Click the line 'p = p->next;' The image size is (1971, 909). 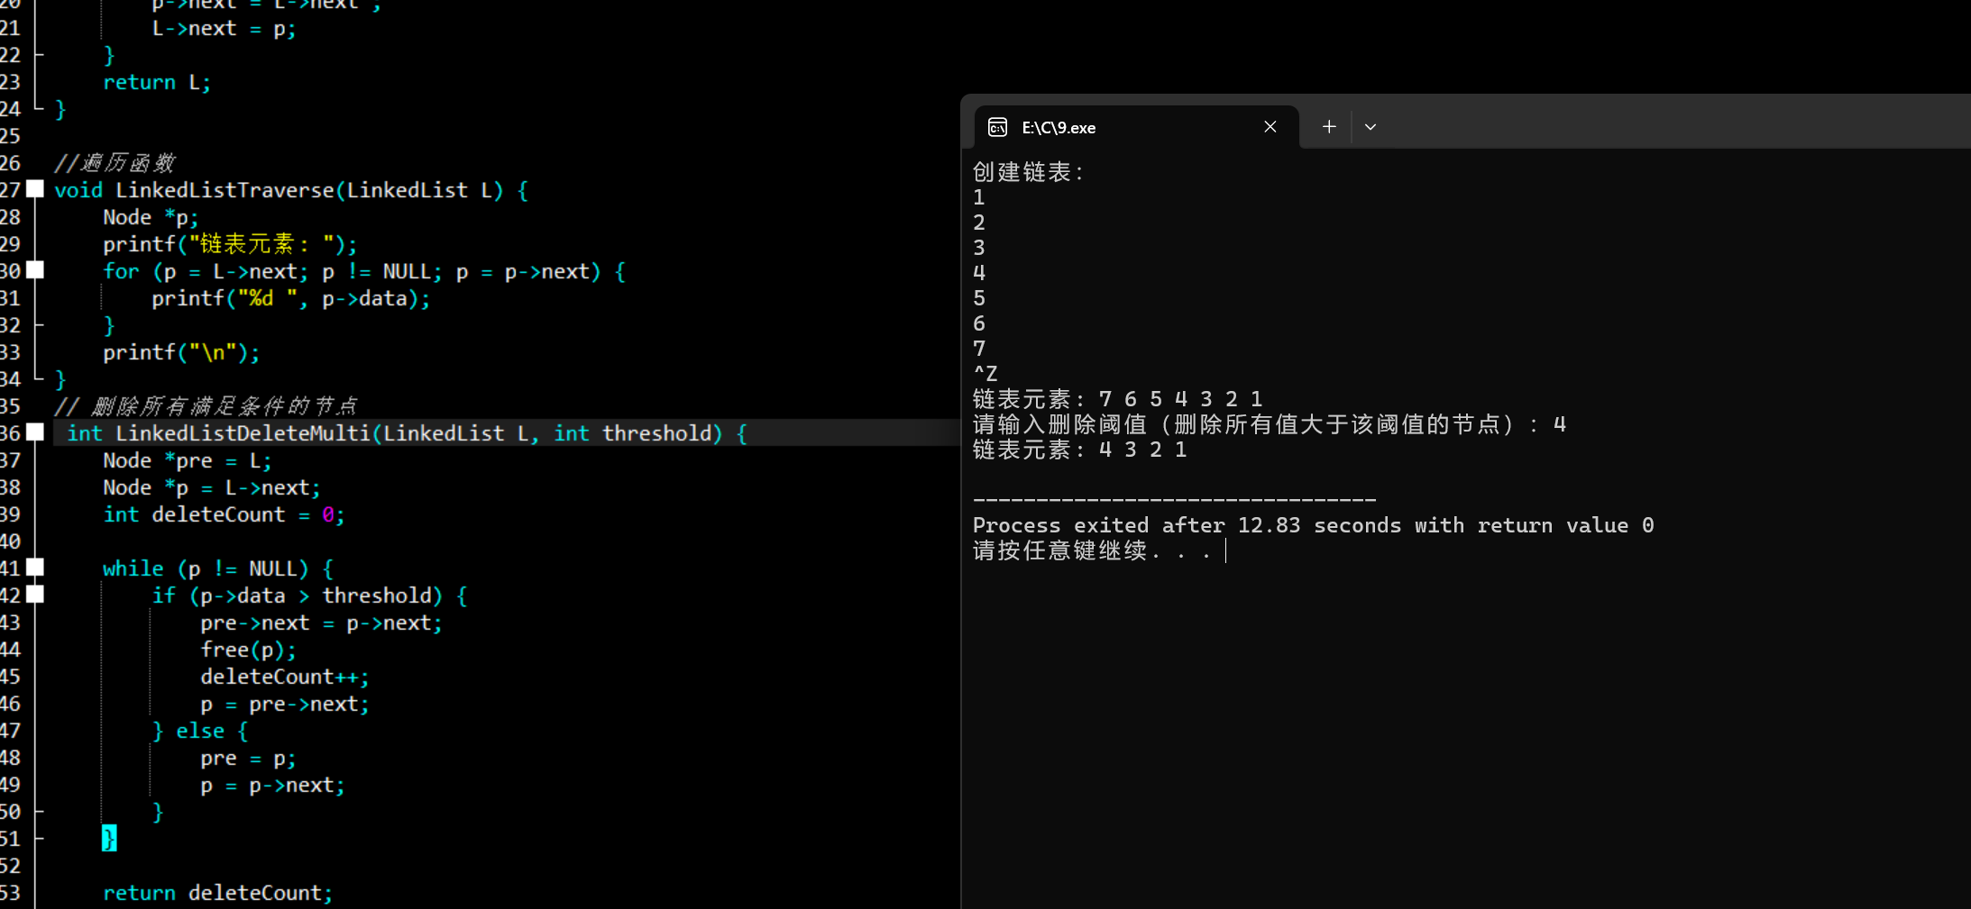[x=272, y=785]
